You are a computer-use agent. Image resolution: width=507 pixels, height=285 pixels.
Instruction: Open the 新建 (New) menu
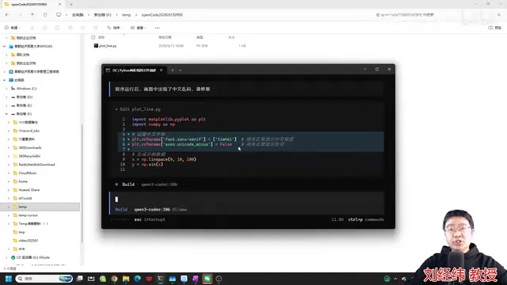[x=13, y=28]
